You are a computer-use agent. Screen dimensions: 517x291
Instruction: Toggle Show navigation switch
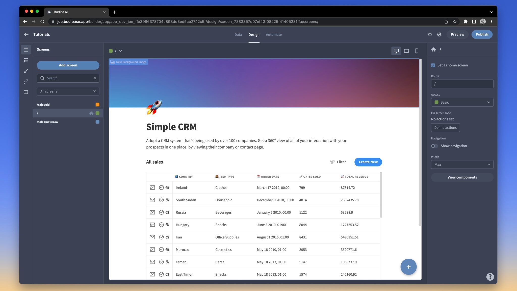pyautogui.click(x=434, y=146)
